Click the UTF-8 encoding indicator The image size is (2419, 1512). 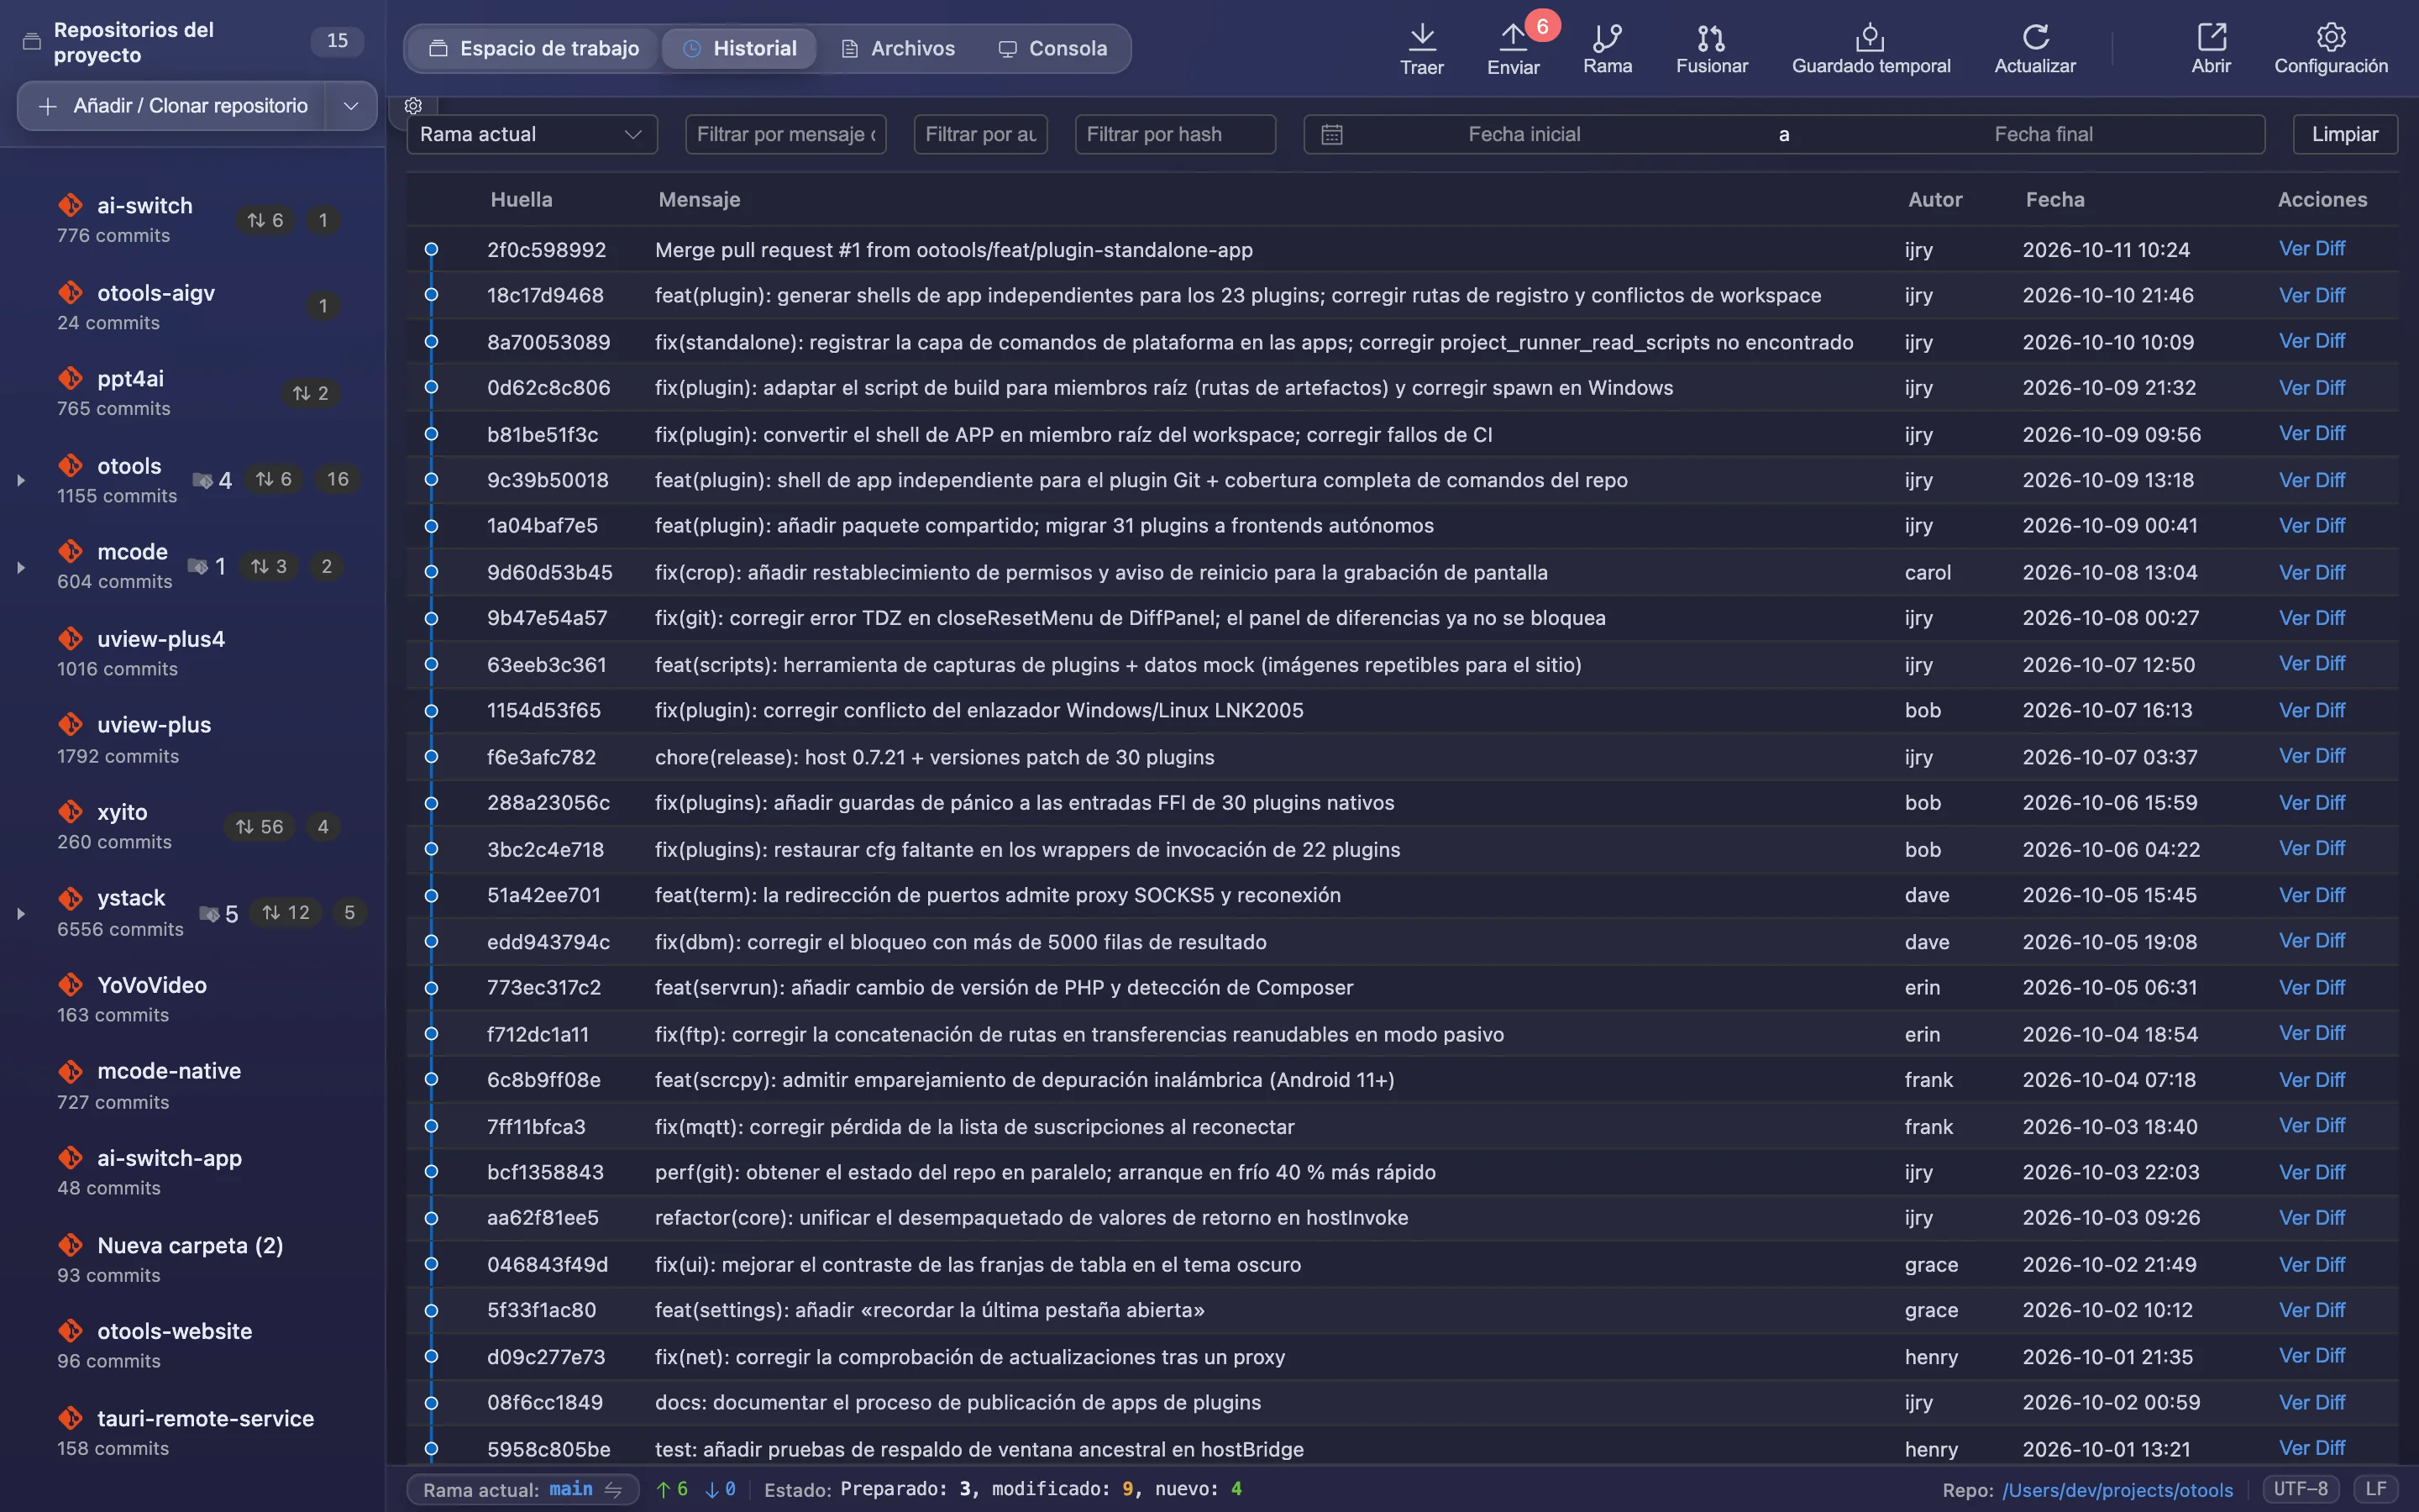point(2301,1489)
